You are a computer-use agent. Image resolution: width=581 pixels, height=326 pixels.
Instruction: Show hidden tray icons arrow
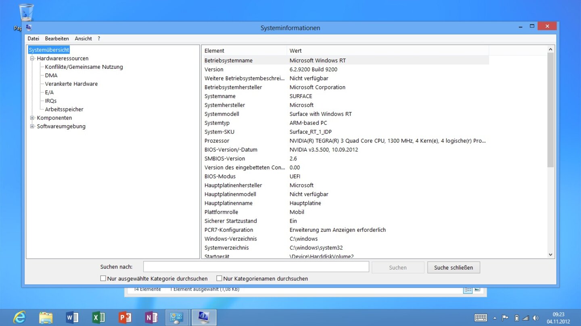(495, 318)
